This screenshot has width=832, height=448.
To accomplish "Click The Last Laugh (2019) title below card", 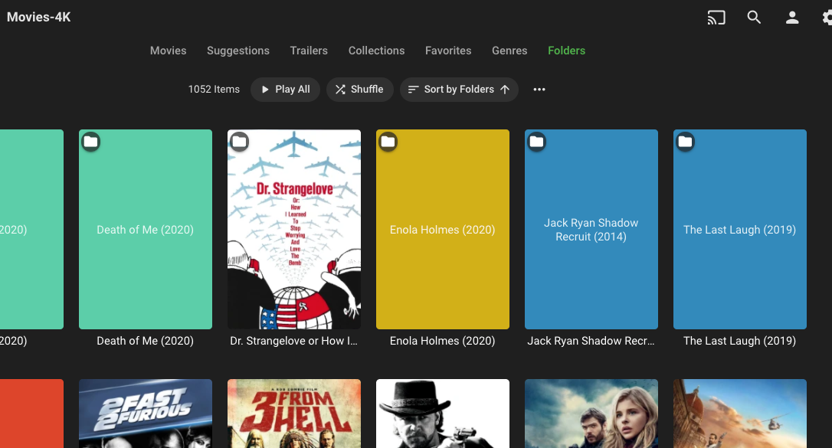I will click(739, 341).
